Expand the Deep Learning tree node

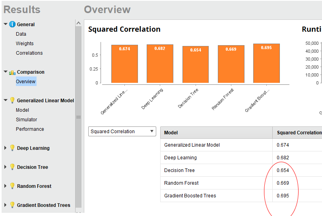(x=5, y=148)
